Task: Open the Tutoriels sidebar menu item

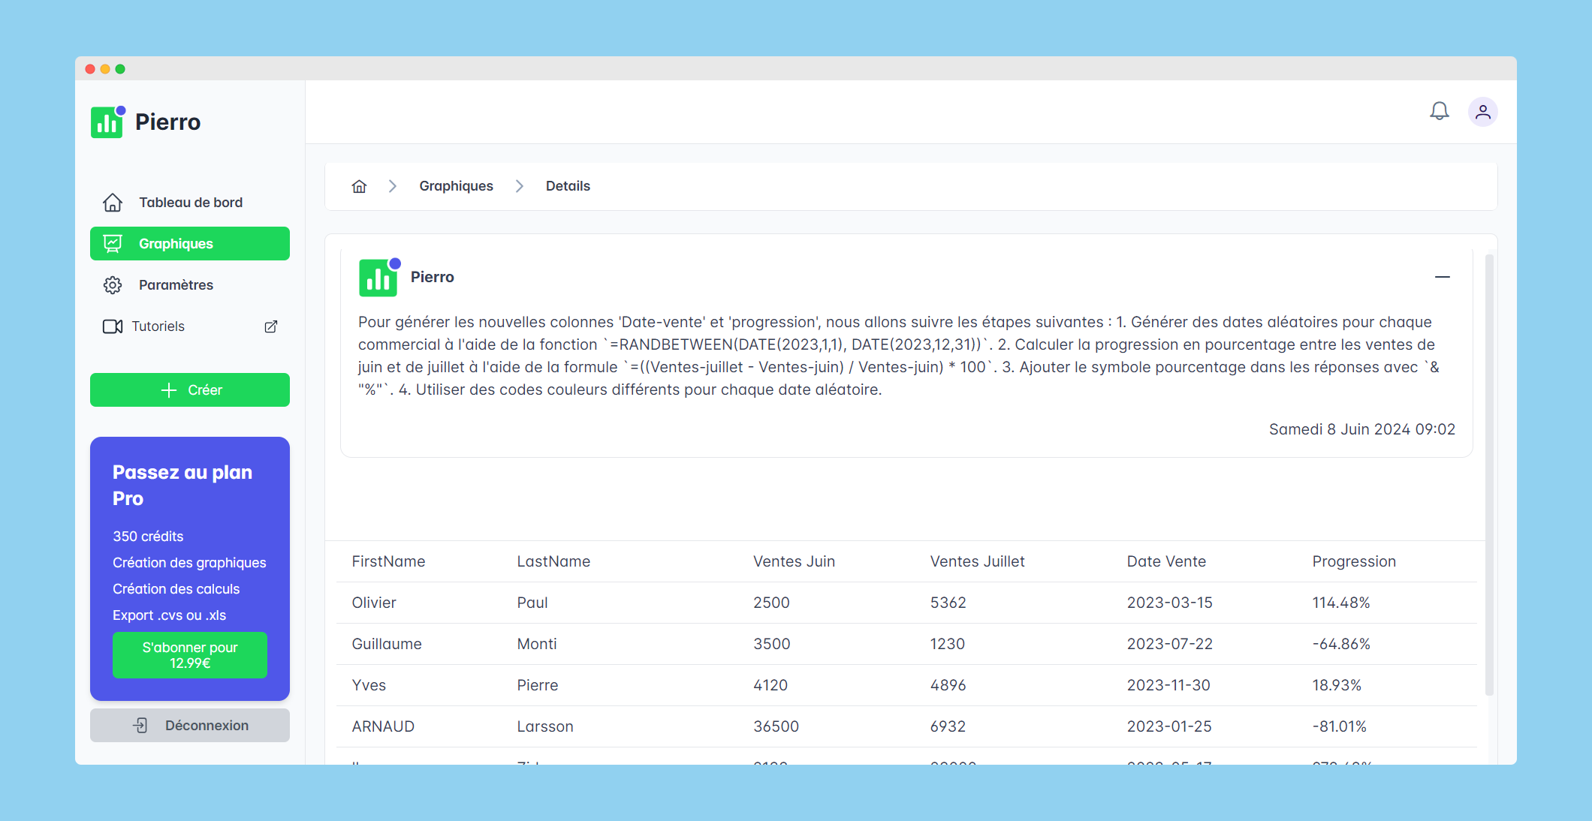Action: tap(158, 326)
